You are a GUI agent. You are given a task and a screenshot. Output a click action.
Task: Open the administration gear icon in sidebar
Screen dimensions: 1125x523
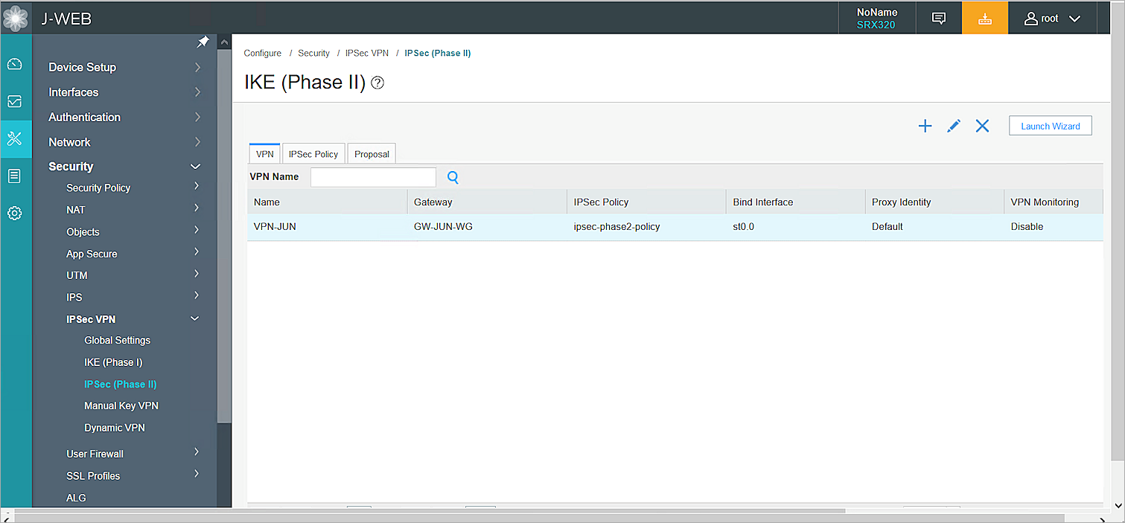pyautogui.click(x=15, y=214)
